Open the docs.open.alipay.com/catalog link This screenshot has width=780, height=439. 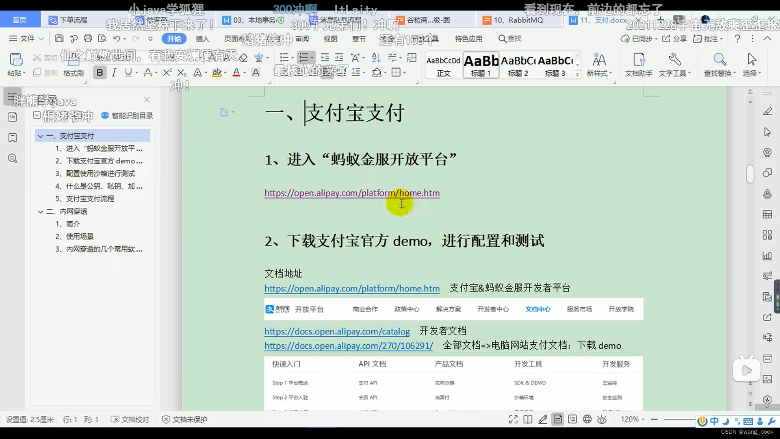point(337,332)
